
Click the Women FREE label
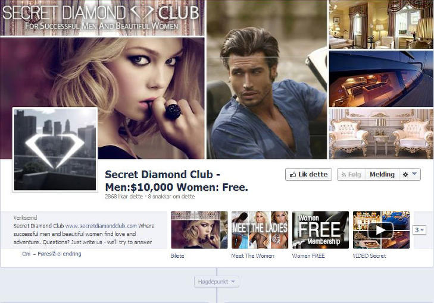pos(308,256)
